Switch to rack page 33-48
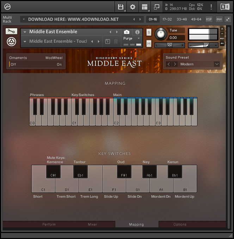 point(181,19)
